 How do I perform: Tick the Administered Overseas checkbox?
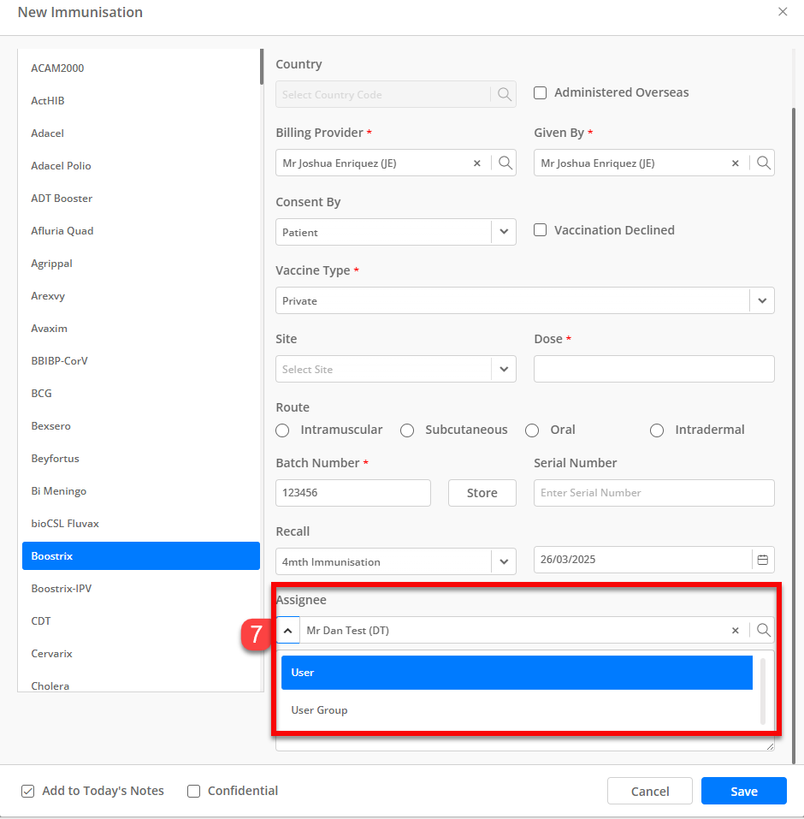pyautogui.click(x=541, y=93)
